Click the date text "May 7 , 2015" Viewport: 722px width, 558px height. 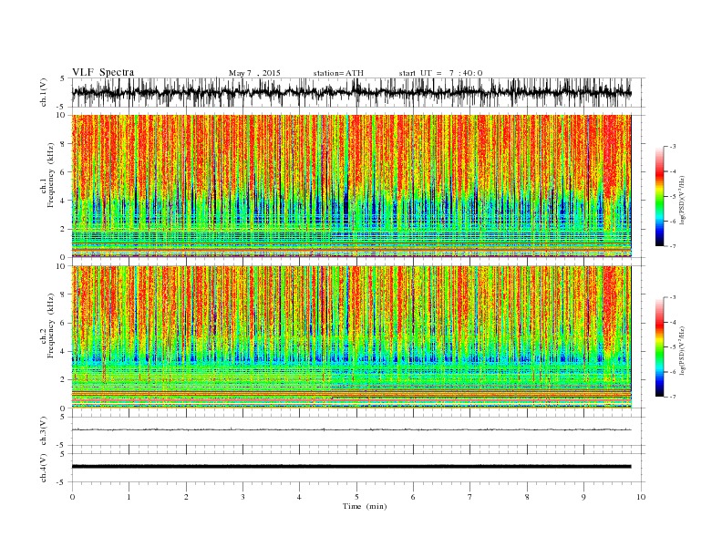pyautogui.click(x=254, y=73)
